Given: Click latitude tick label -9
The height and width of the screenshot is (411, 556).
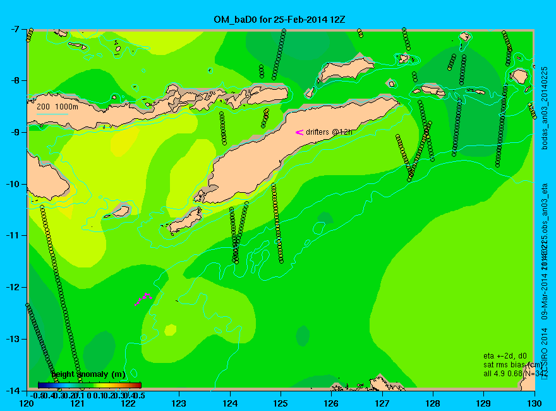Looking at the screenshot, I should 15,132.
